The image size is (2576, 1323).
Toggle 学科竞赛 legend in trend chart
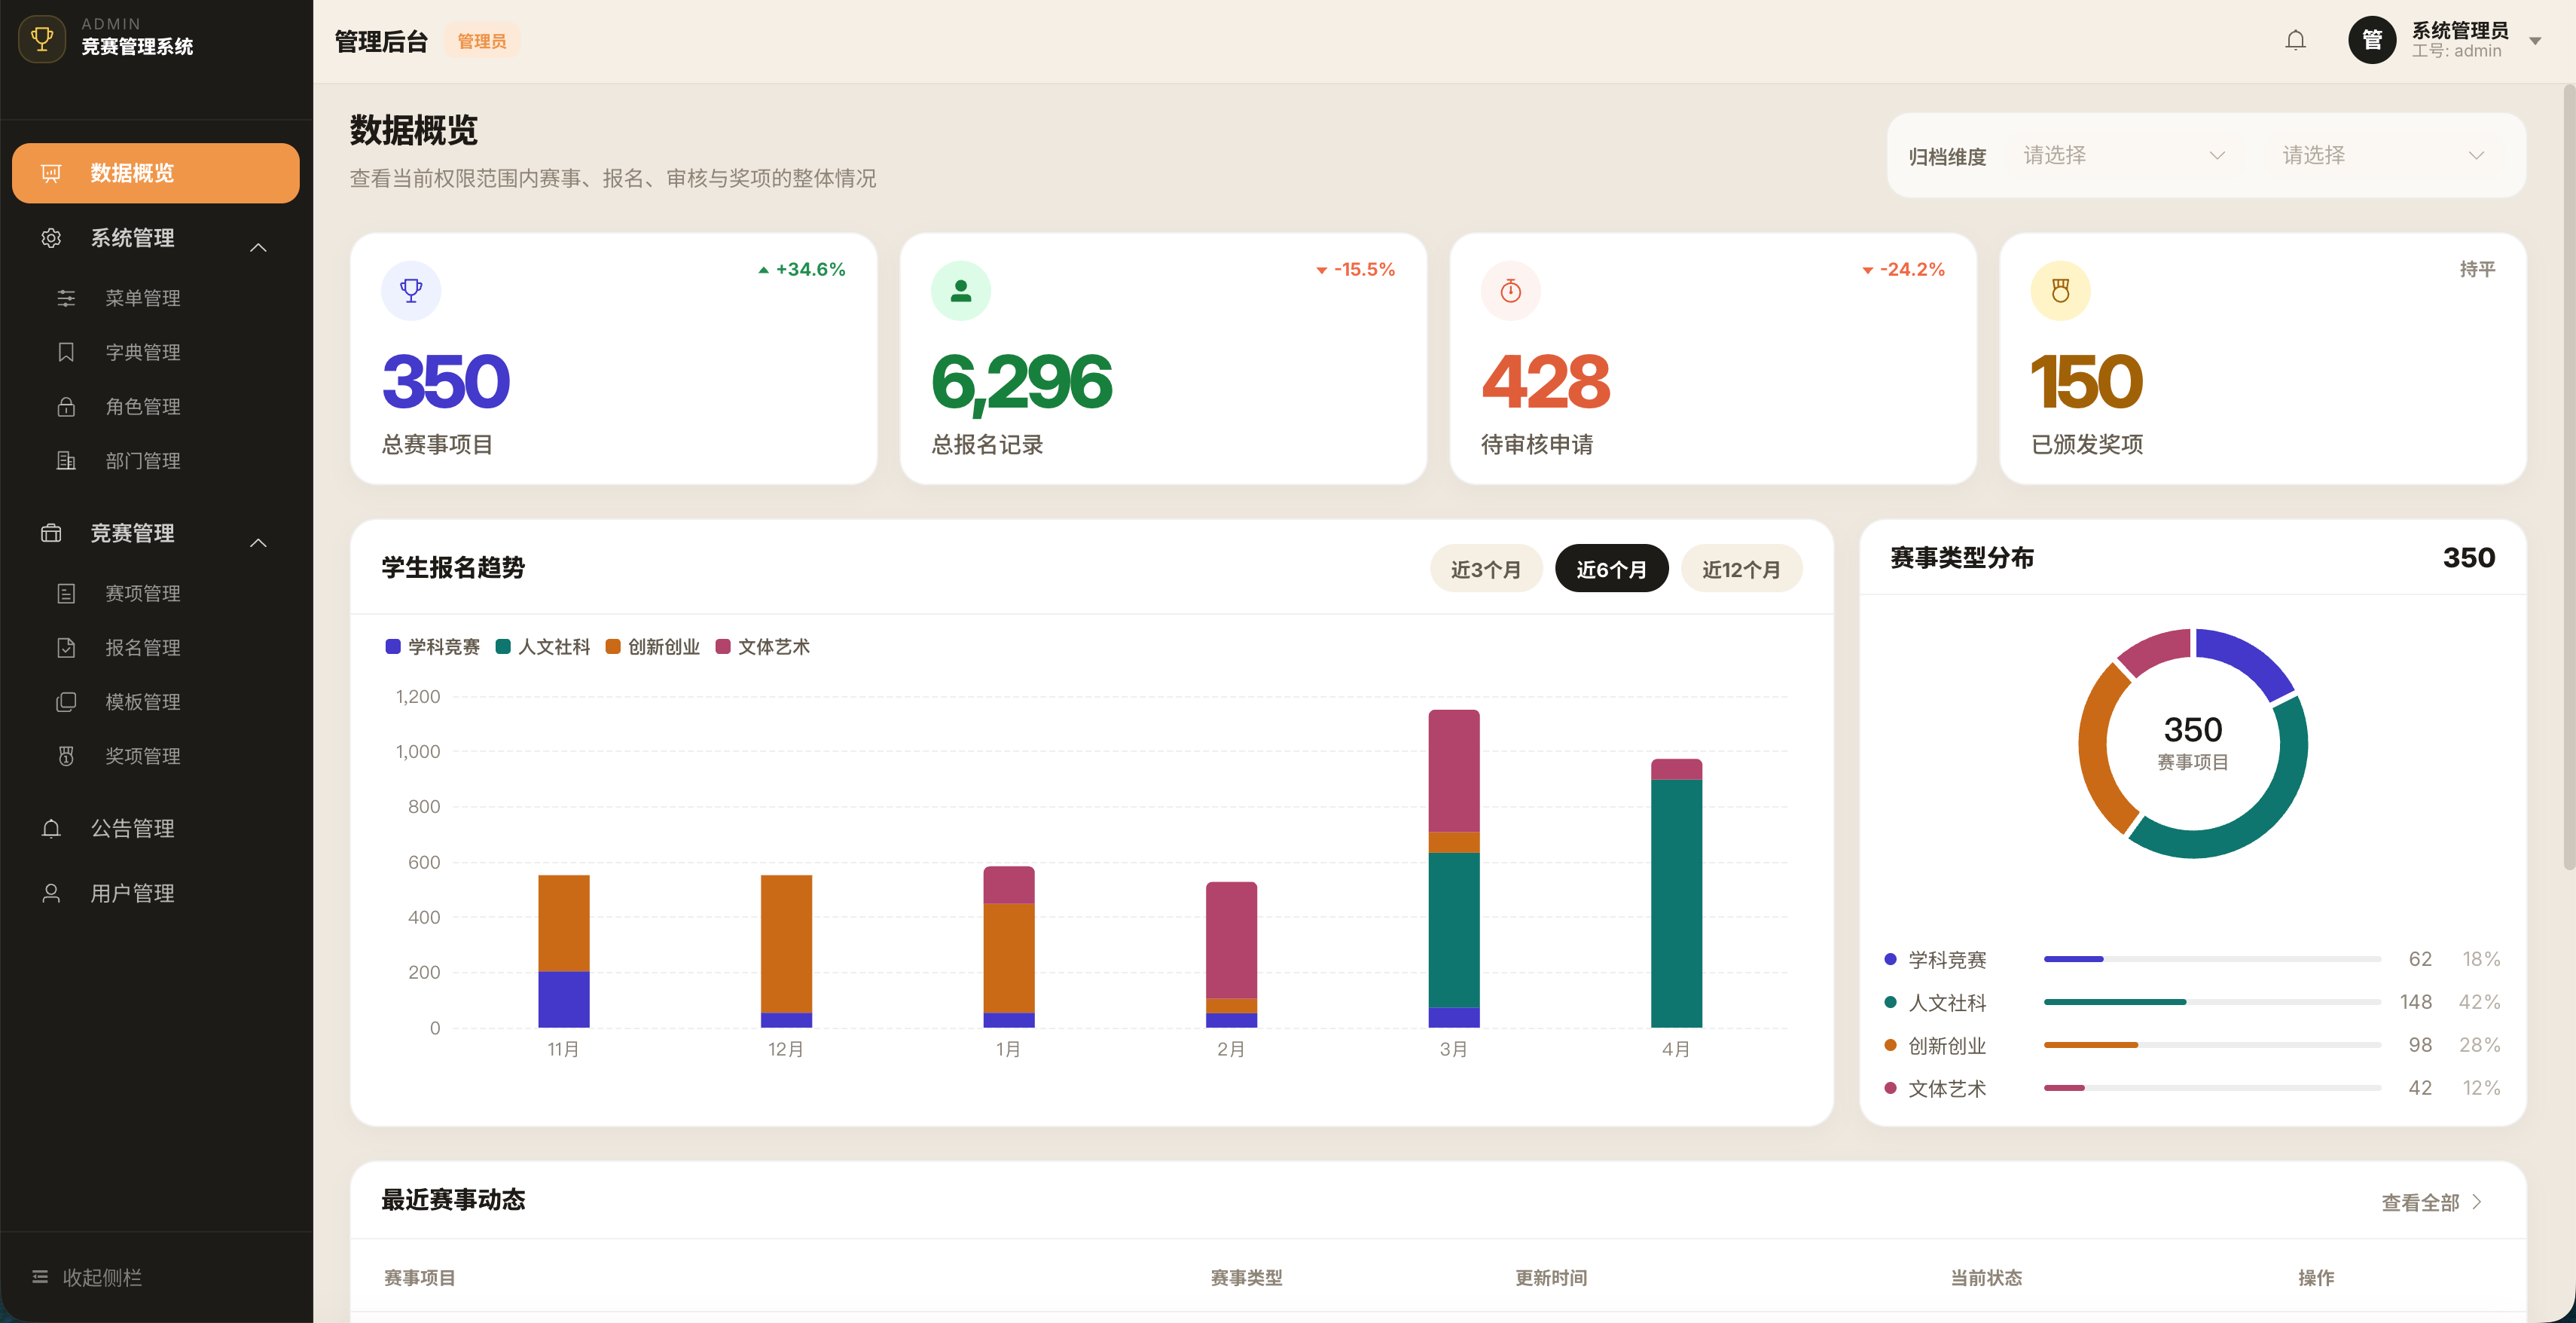point(433,647)
